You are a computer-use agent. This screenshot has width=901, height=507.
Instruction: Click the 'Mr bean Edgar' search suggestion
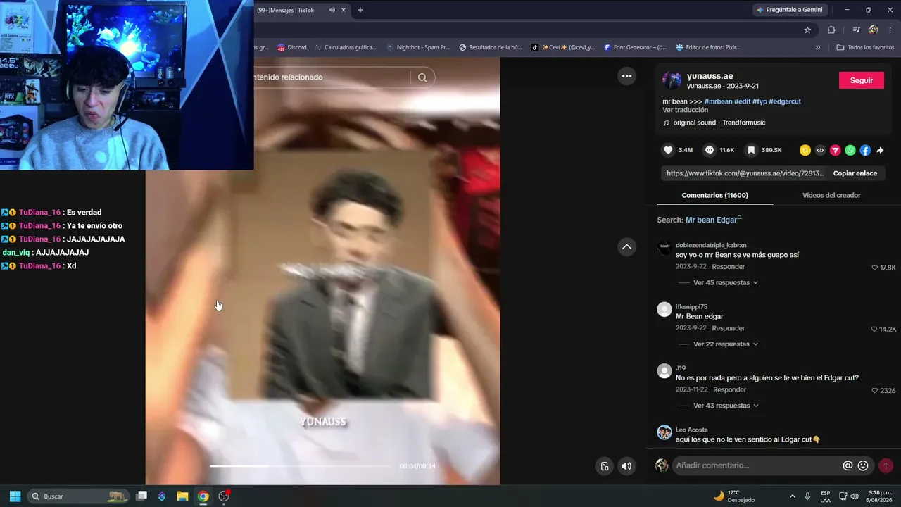point(712,220)
